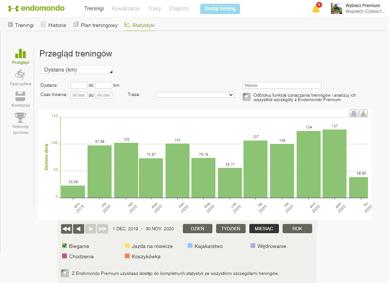Click the download chart icon
The height and width of the screenshot is (283, 389).
tap(364, 113)
